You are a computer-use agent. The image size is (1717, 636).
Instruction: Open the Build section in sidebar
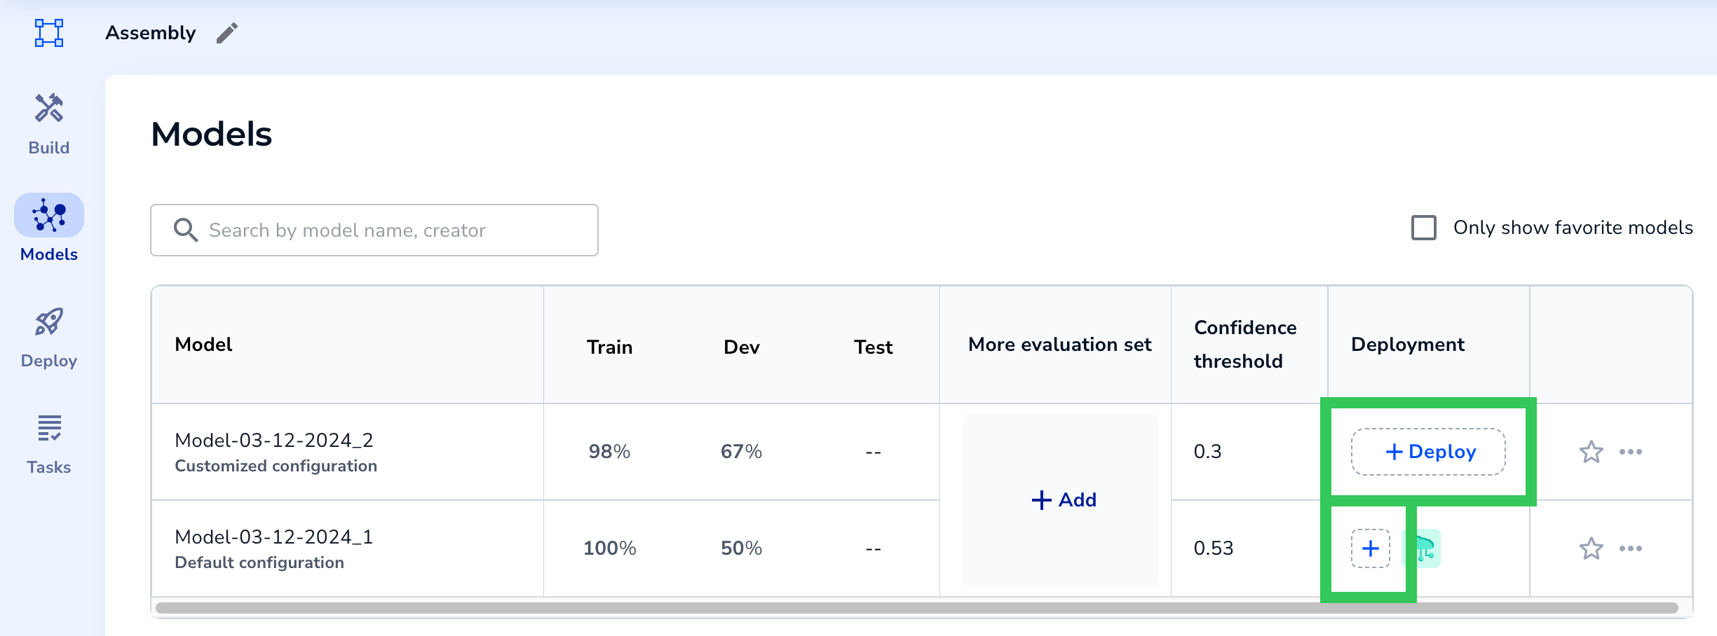click(x=49, y=124)
